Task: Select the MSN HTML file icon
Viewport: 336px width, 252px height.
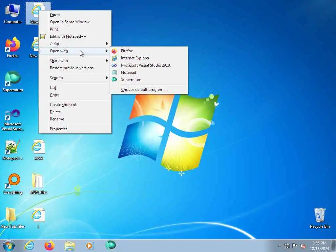Action: click(38, 150)
